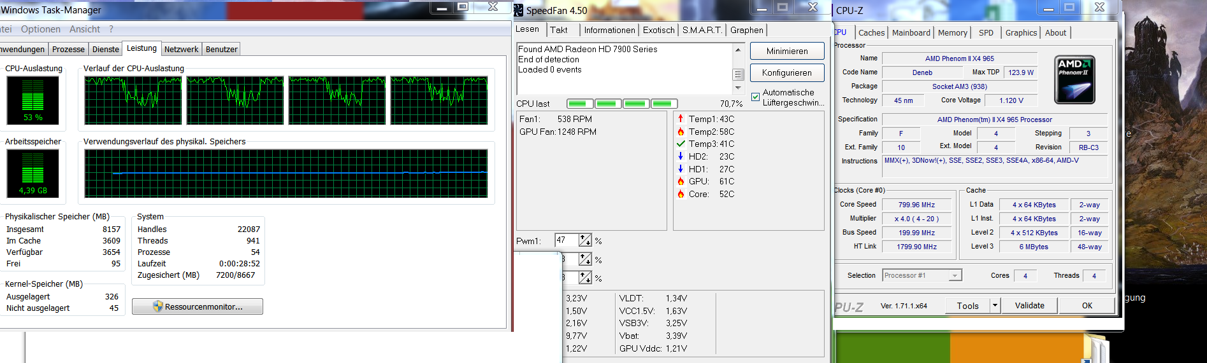Click the Validate button in CPU-Z
Viewport: 1207px width, 363px height.
(x=1029, y=306)
